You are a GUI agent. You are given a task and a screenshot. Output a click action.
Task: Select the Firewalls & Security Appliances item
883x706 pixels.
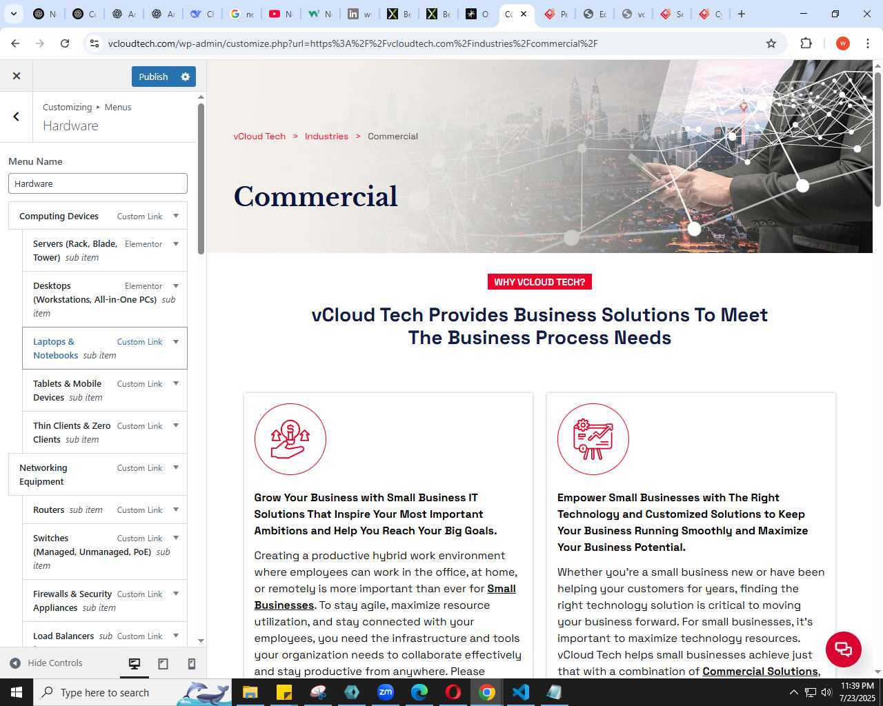tap(105, 601)
